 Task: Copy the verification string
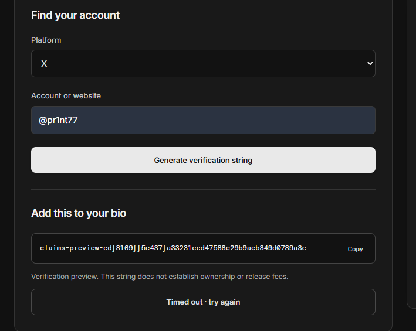tap(355, 249)
